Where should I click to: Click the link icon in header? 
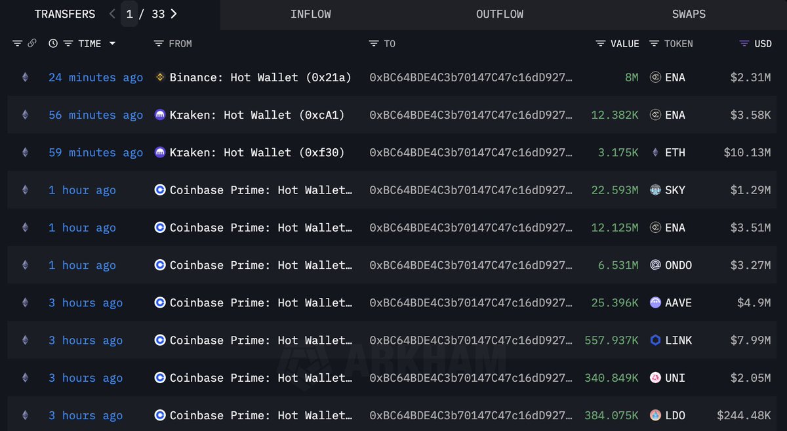(x=31, y=44)
